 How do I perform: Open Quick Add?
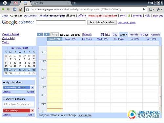(x=9, y=38)
